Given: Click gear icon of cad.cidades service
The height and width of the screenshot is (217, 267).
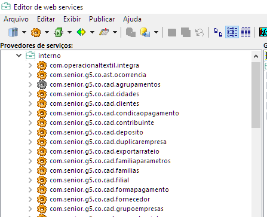Looking at the screenshot, I should tap(42, 94).
